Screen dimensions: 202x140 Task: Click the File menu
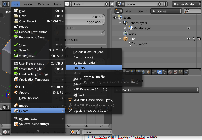[16, 4]
